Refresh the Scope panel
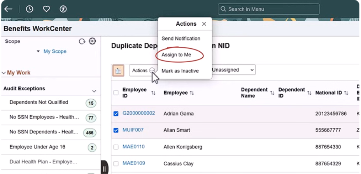Image resolution: width=361 pixels, height=174 pixels. [82, 42]
